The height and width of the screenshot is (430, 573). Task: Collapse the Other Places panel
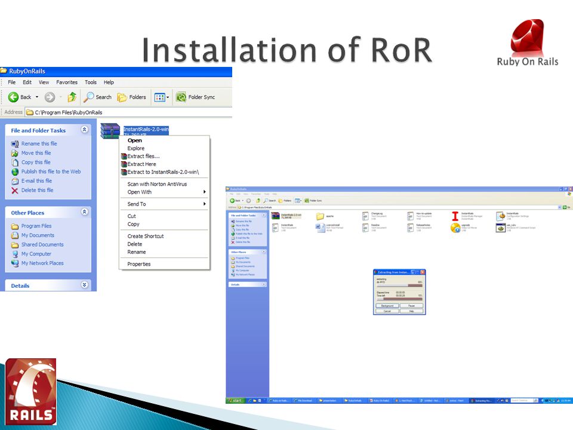point(84,212)
